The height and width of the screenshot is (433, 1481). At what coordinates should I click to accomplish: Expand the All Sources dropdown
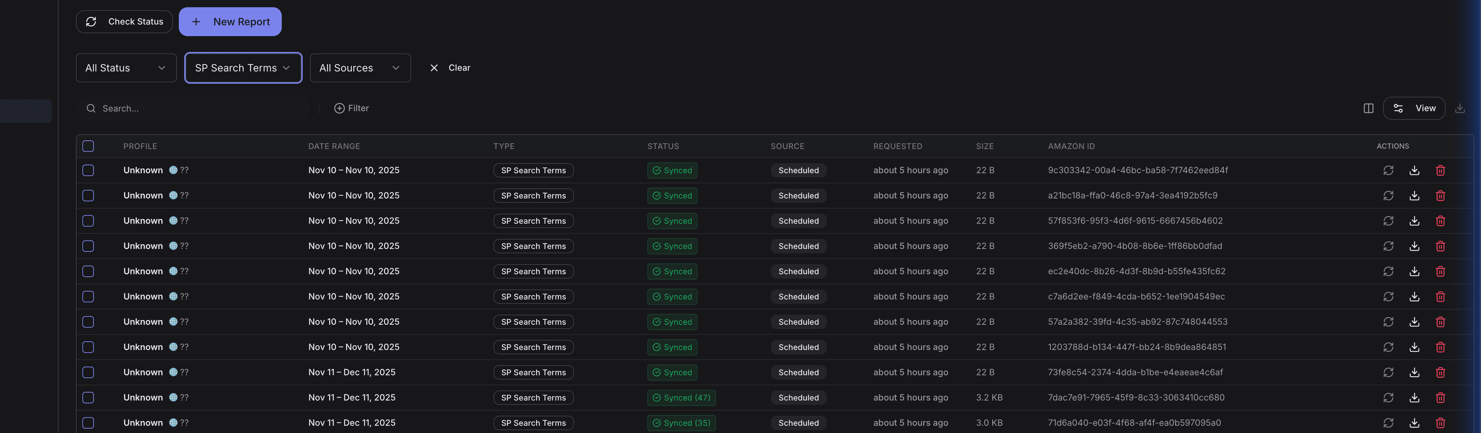coord(360,68)
